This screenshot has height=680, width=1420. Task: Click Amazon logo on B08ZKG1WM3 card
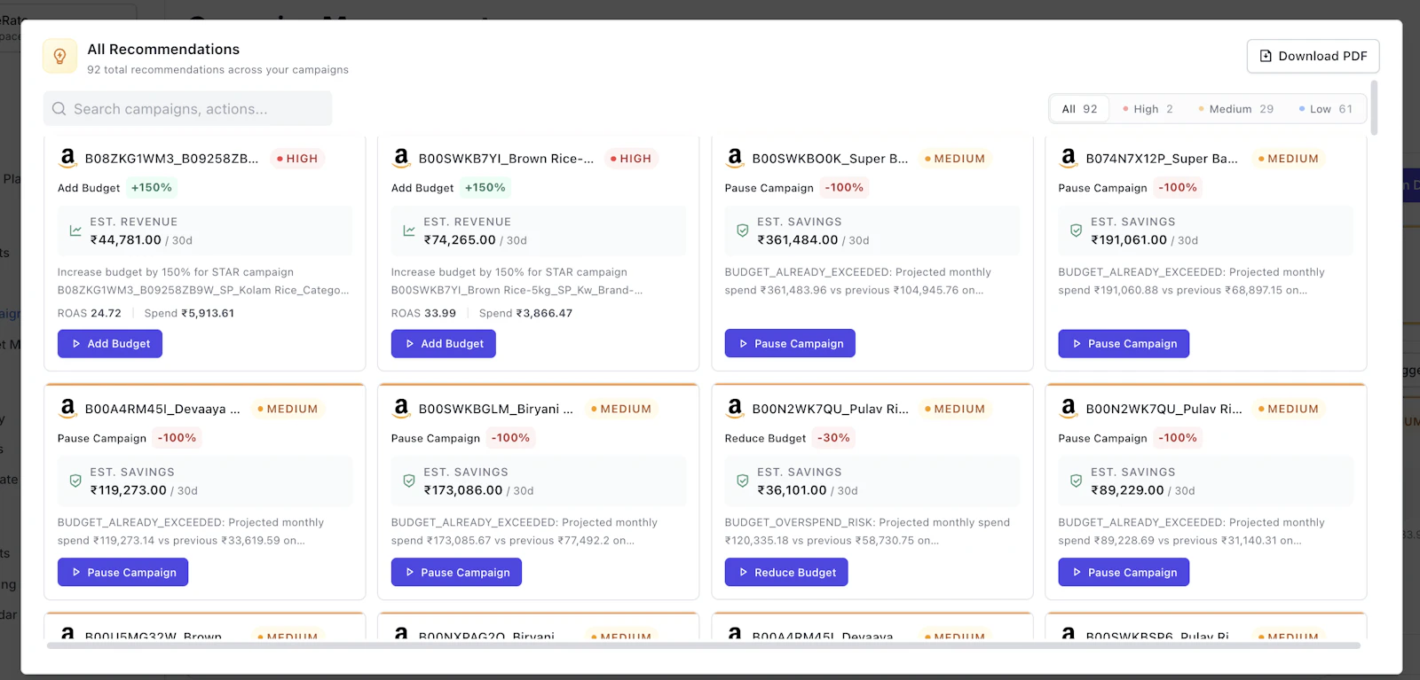pos(67,158)
